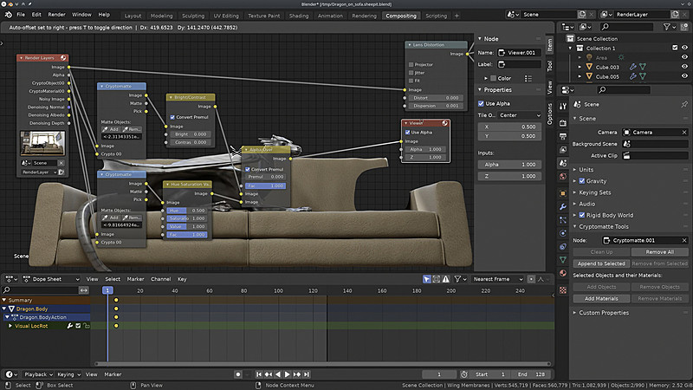The height and width of the screenshot is (390, 693).
Task: Click the Color swatch in the Node panel
Action: 494,78
